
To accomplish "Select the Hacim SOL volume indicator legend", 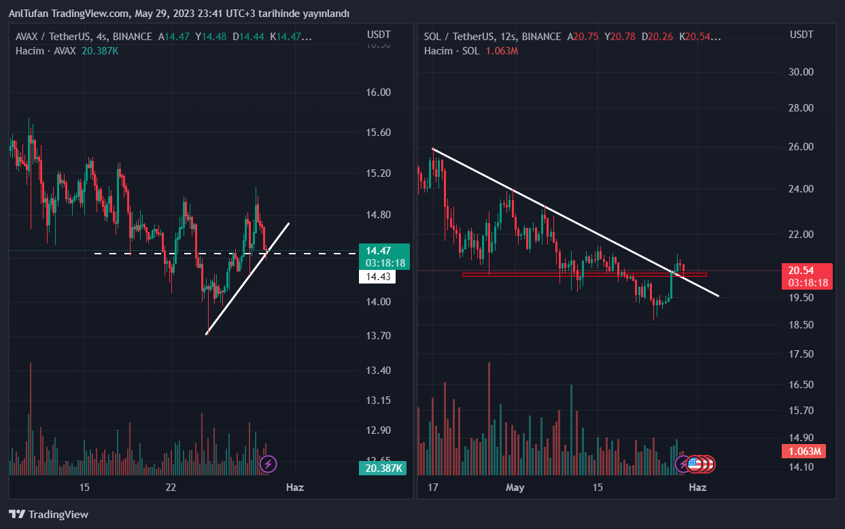I will coord(452,51).
